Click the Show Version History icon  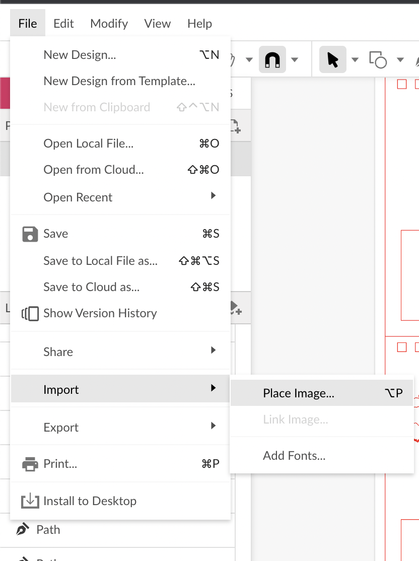click(x=30, y=313)
